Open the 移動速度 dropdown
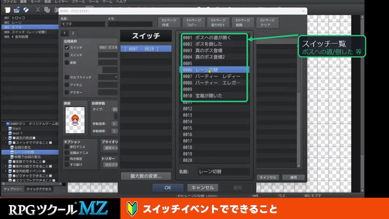This screenshot has width=389, height=219. pyautogui.click(x=114, y=124)
